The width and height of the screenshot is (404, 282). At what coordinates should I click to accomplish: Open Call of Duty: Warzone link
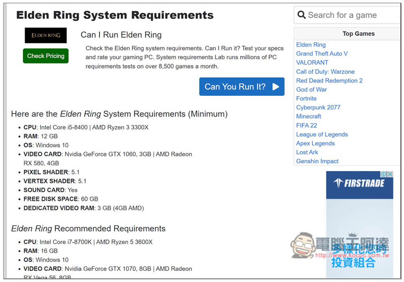325,72
